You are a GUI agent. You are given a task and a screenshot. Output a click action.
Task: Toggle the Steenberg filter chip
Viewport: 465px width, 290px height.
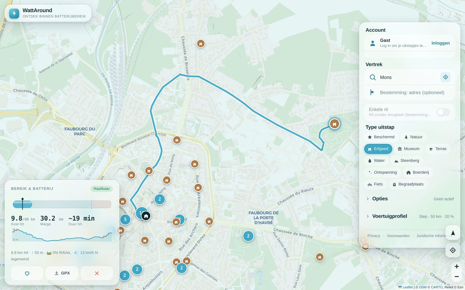(407, 160)
